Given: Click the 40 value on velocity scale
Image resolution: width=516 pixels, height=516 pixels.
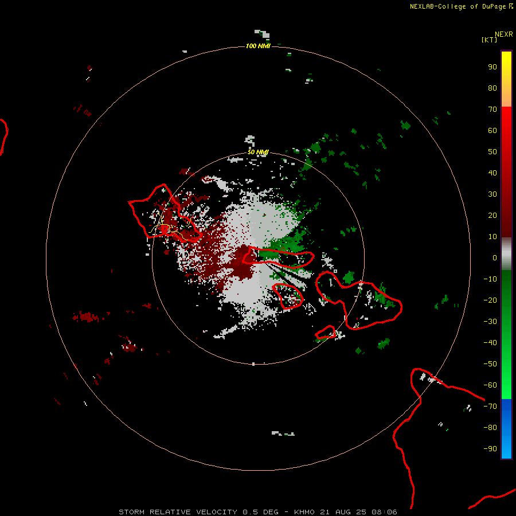Looking at the screenshot, I should pyautogui.click(x=492, y=173).
